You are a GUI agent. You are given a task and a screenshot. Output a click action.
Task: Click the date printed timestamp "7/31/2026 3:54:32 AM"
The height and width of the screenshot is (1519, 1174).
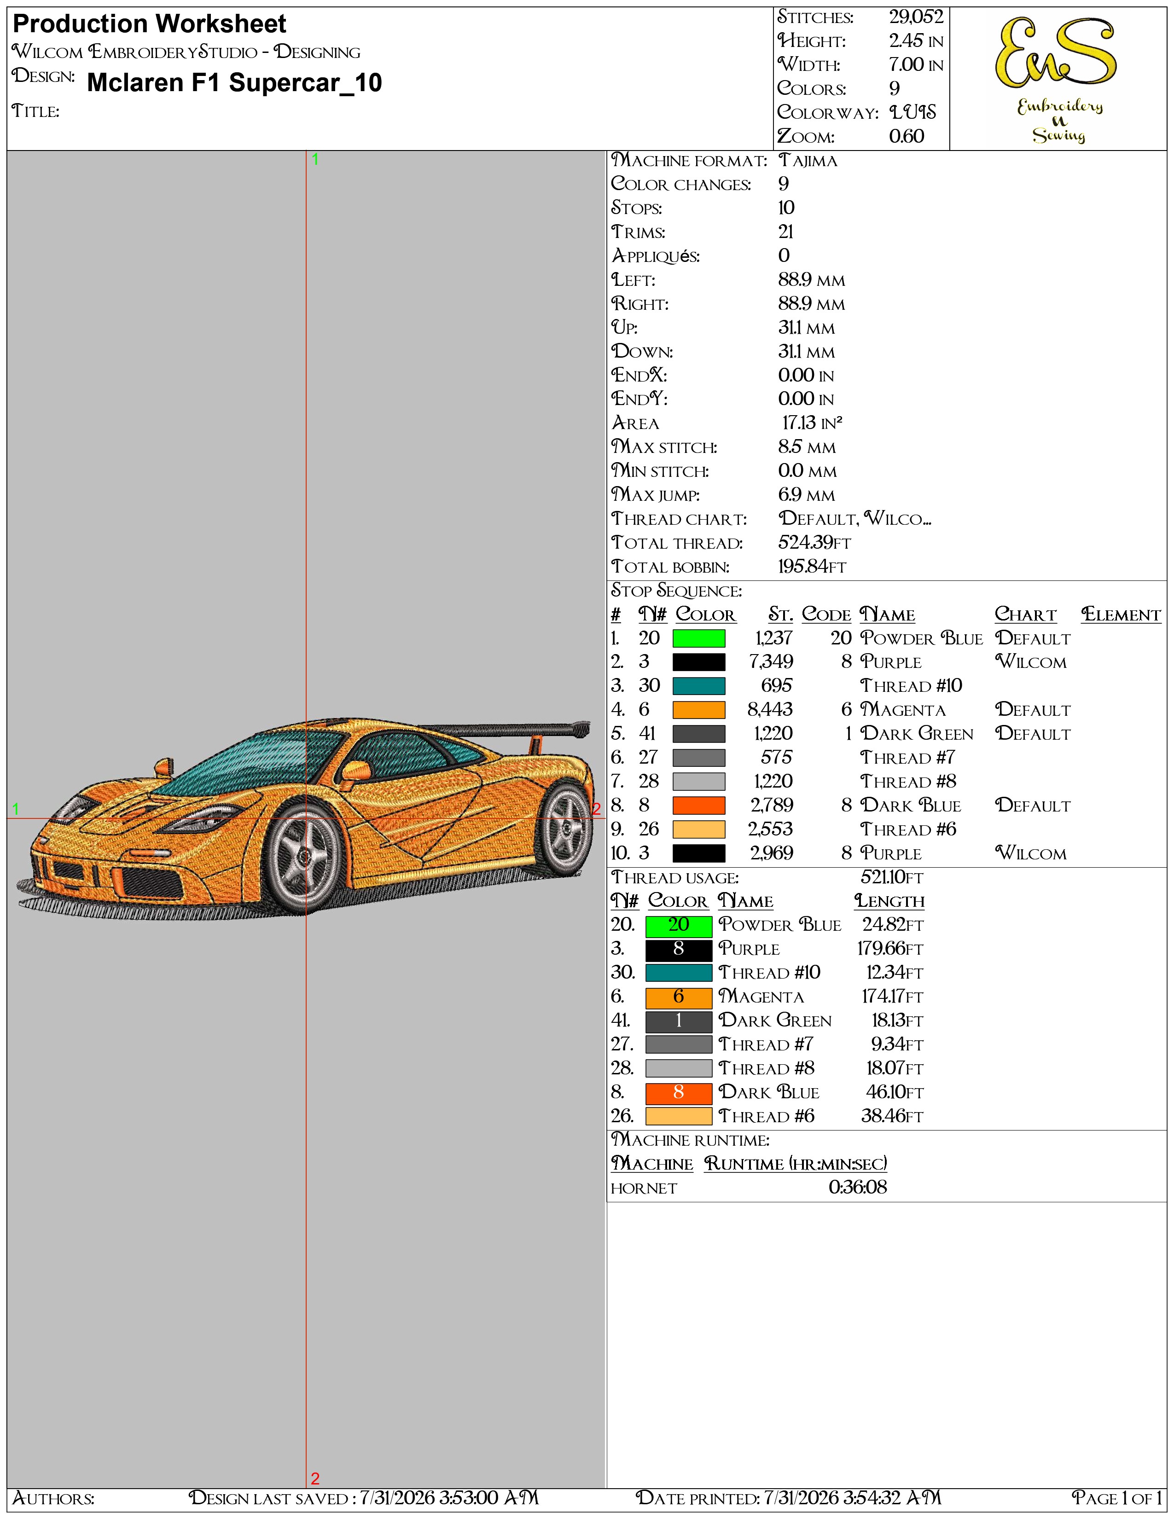click(853, 1497)
